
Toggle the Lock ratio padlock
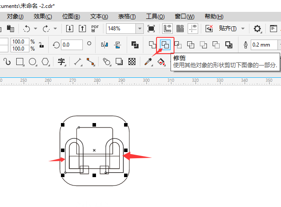(41, 45)
